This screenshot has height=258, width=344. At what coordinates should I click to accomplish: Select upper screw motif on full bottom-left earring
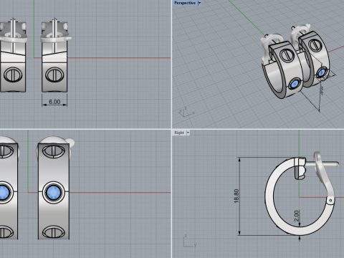53,150
